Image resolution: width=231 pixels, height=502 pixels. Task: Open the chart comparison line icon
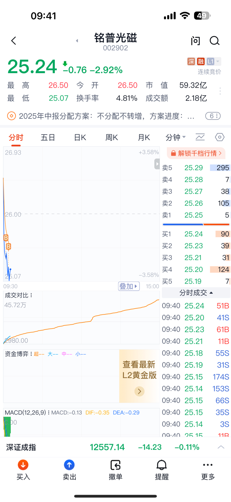[x=200, y=137]
